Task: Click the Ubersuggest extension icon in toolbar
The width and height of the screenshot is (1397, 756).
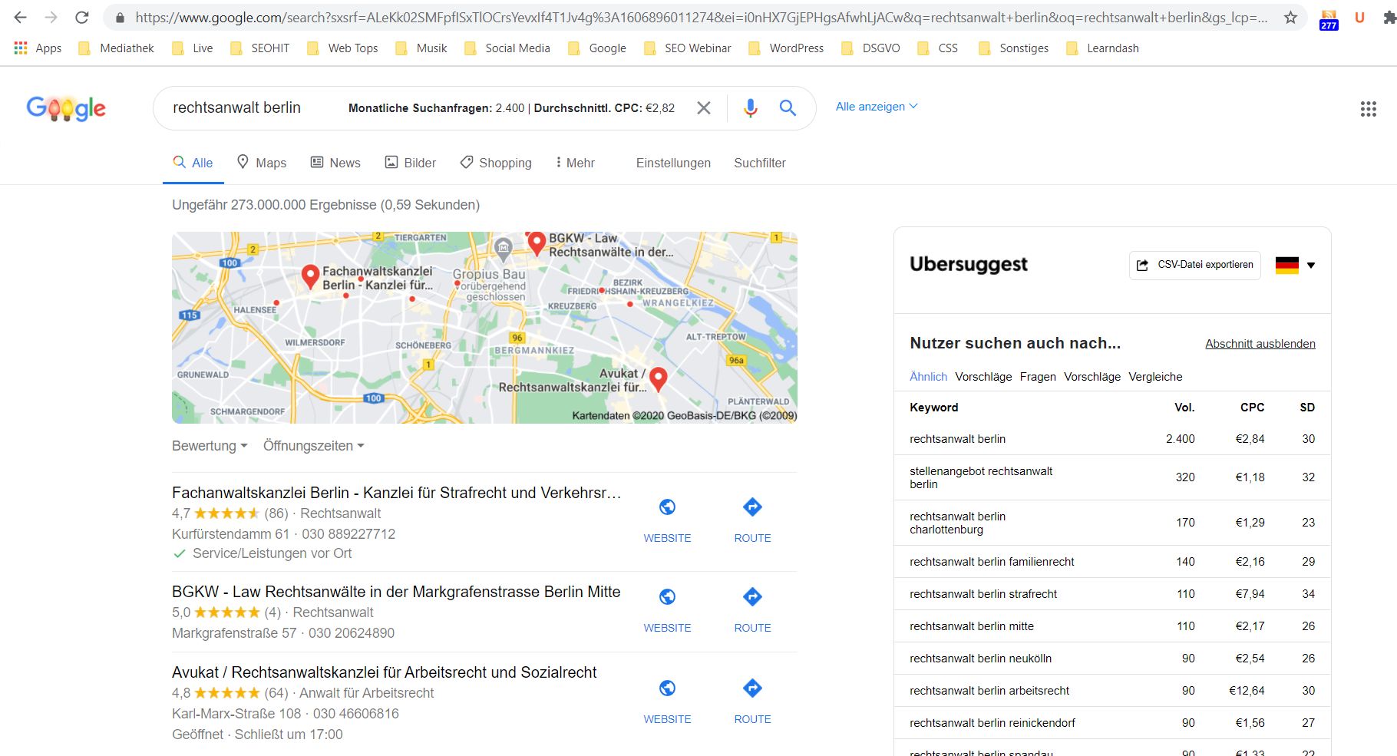Action: pyautogui.click(x=1359, y=17)
